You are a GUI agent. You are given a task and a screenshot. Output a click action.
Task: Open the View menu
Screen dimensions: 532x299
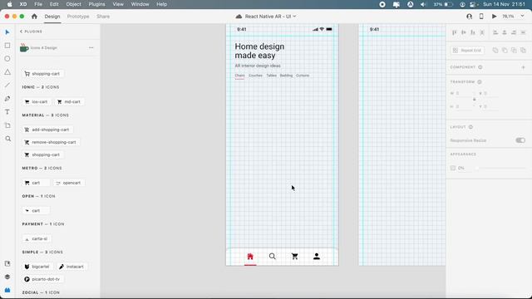tap(118, 4)
